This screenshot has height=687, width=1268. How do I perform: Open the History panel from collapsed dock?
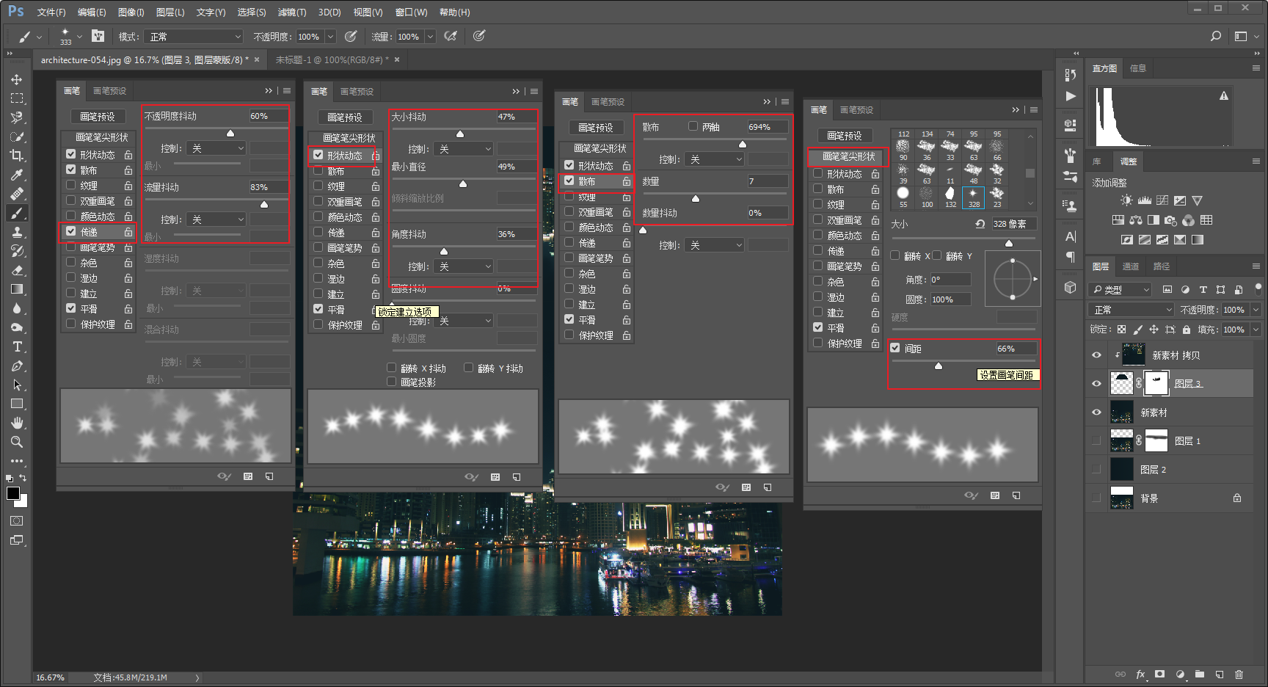1070,75
